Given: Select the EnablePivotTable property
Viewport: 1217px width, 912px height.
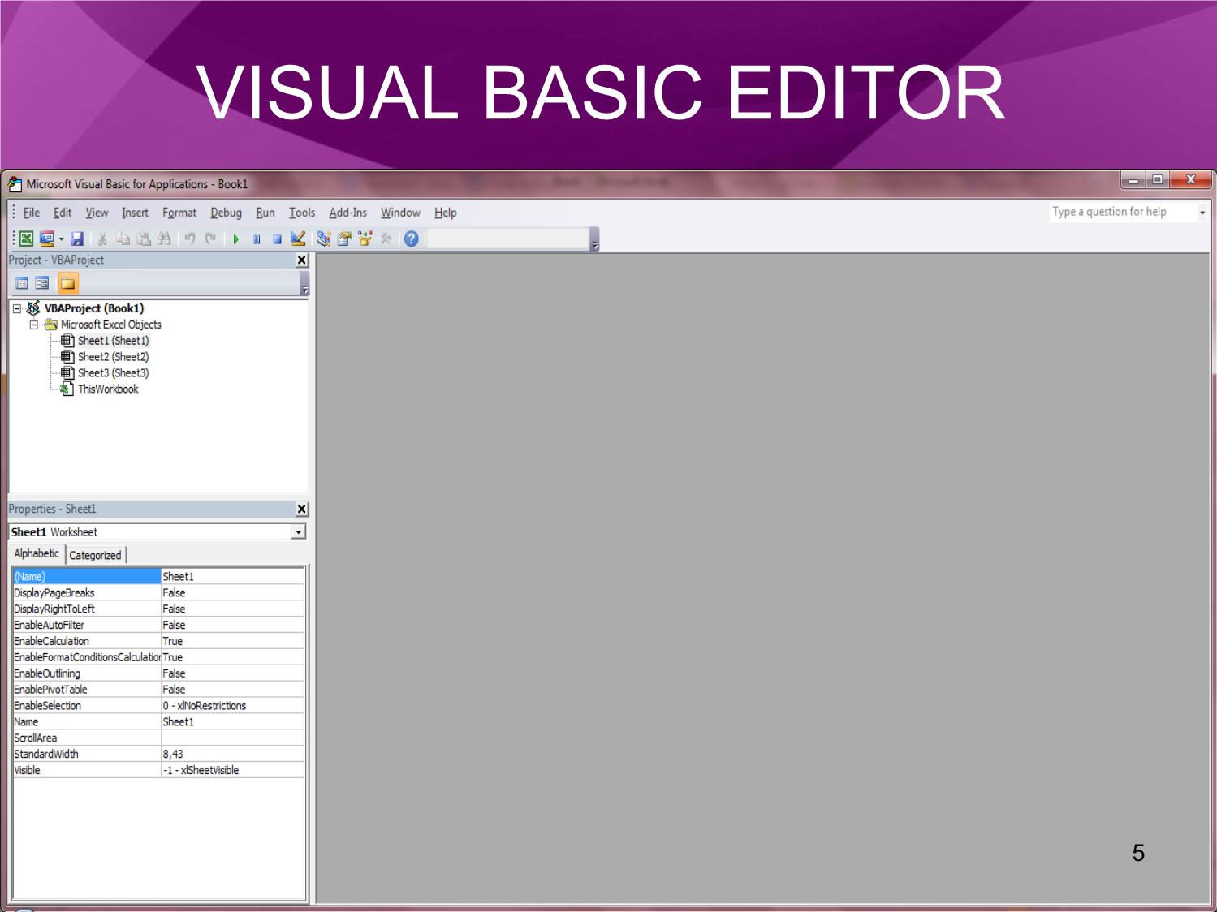Looking at the screenshot, I should pyautogui.click(x=158, y=690).
